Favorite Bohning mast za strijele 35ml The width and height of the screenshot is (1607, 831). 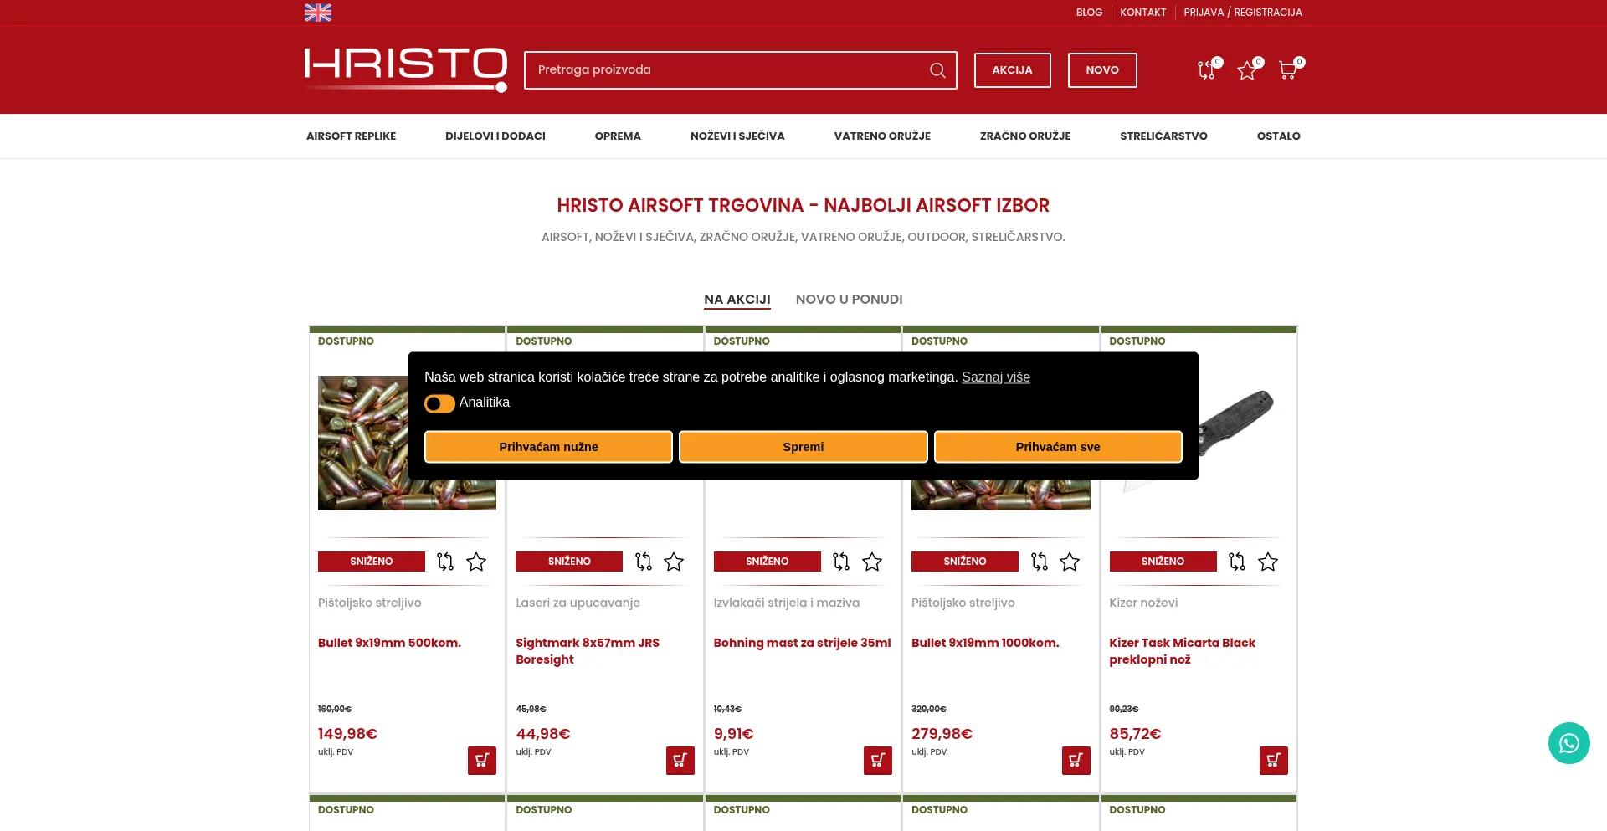click(872, 562)
